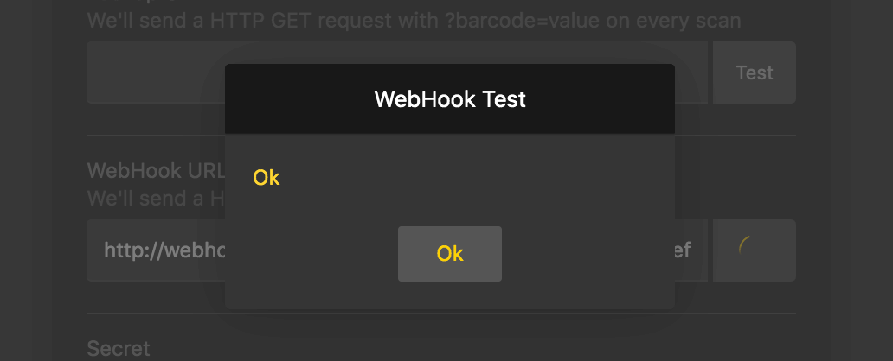The height and width of the screenshot is (361, 893).
Task: Focus the empty URL field beside Test
Action: 156,73
